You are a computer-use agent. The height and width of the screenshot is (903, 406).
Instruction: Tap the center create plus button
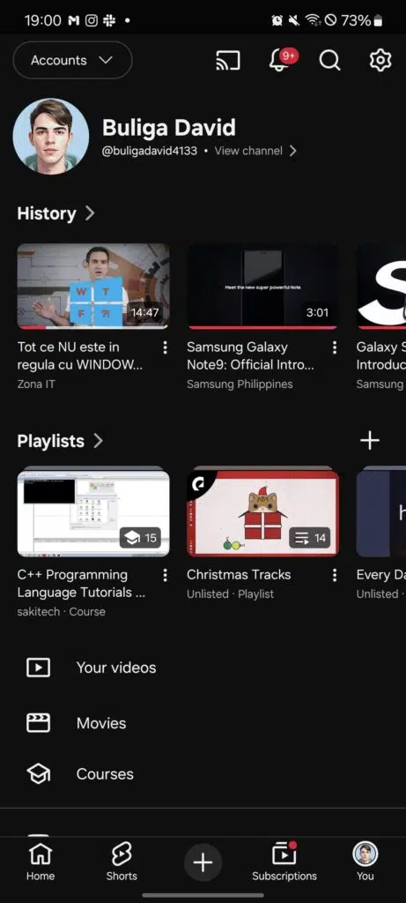(203, 862)
